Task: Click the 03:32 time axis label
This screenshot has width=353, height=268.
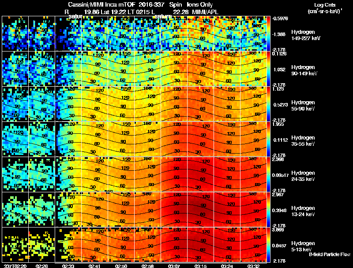Action: point(253,266)
